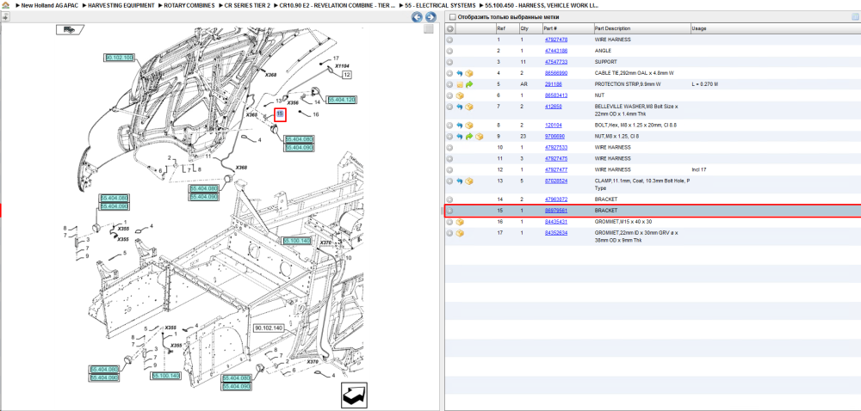Viewport: 861px width, 411px height.
Task: Open part number link 291186
Action: 553,84
